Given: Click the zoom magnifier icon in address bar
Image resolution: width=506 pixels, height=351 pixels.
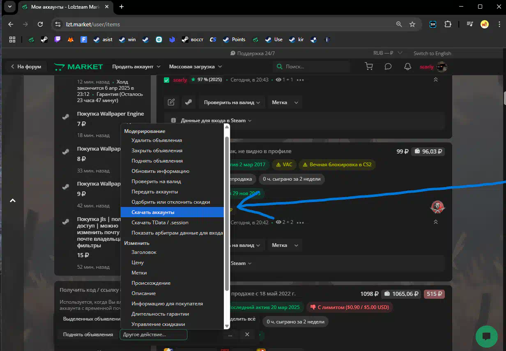Looking at the screenshot, I should (x=399, y=24).
